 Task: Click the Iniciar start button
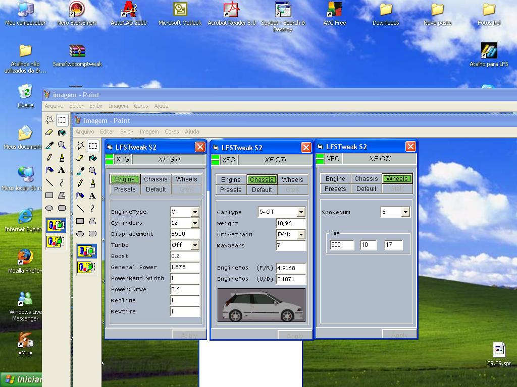coord(21,379)
